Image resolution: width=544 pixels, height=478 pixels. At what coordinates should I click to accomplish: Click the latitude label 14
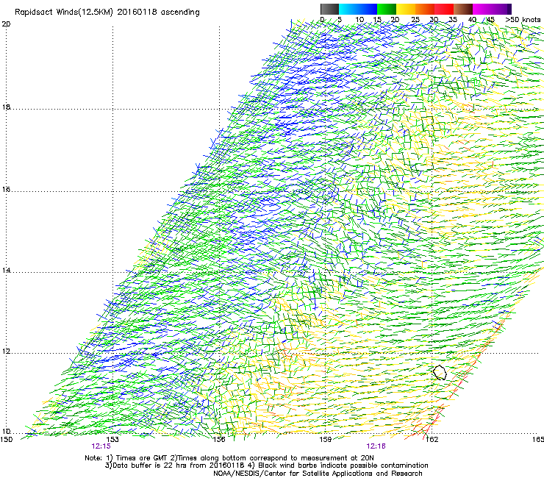[x=6, y=271]
